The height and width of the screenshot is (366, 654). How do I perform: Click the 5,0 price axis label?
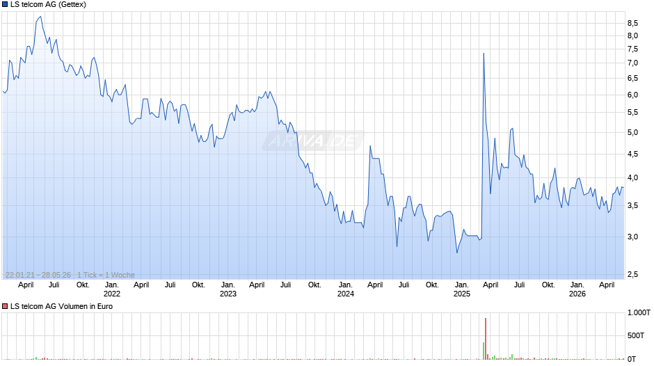point(632,133)
